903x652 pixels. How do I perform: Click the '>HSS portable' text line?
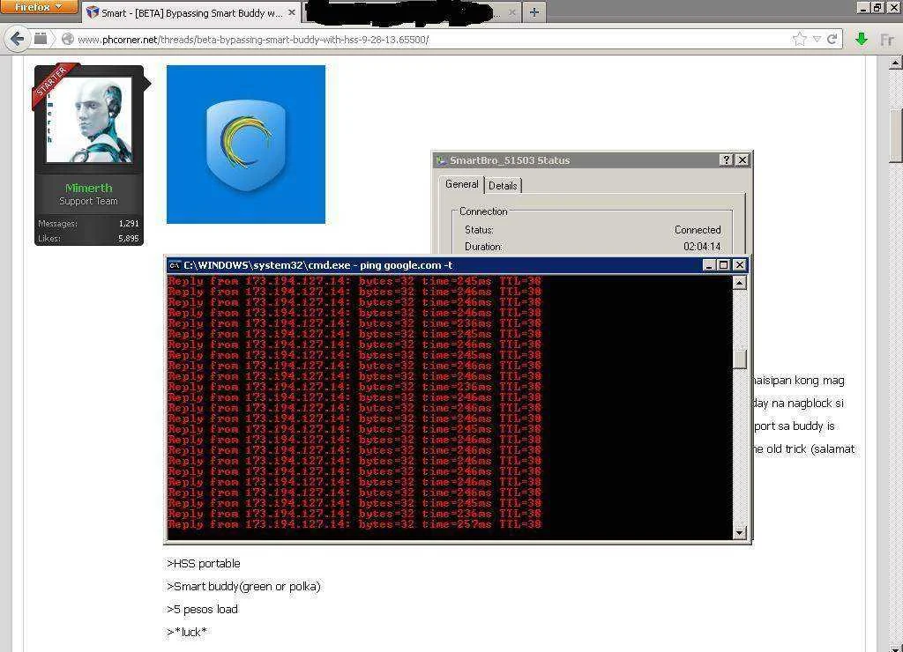(204, 563)
